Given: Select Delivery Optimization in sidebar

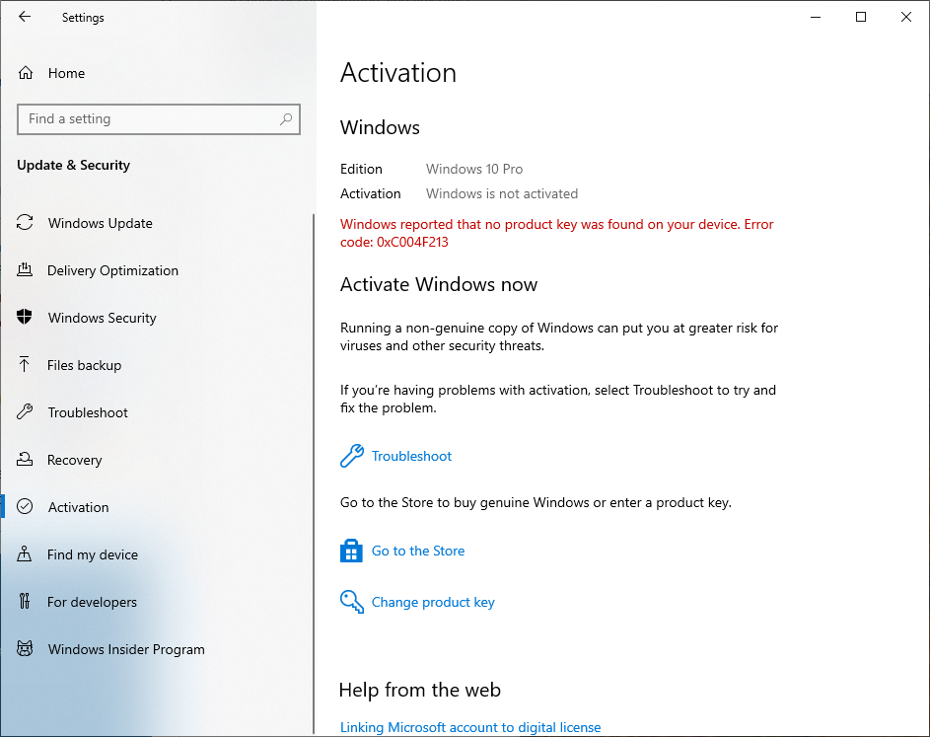Looking at the screenshot, I should click(112, 270).
